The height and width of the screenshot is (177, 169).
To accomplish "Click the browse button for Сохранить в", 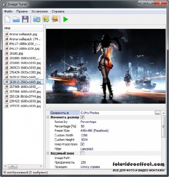I will point(158,113).
